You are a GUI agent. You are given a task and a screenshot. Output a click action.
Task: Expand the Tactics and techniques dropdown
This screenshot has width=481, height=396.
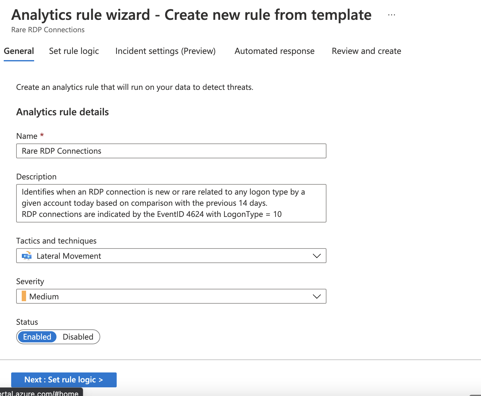[317, 256]
